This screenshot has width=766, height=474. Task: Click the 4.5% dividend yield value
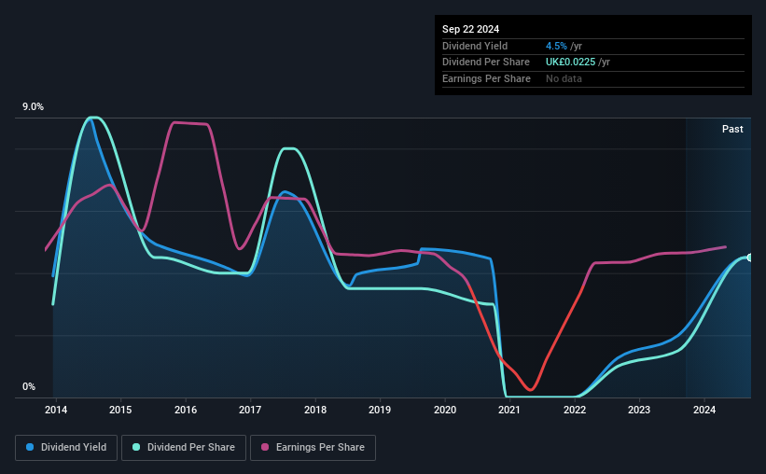pyautogui.click(x=556, y=46)
